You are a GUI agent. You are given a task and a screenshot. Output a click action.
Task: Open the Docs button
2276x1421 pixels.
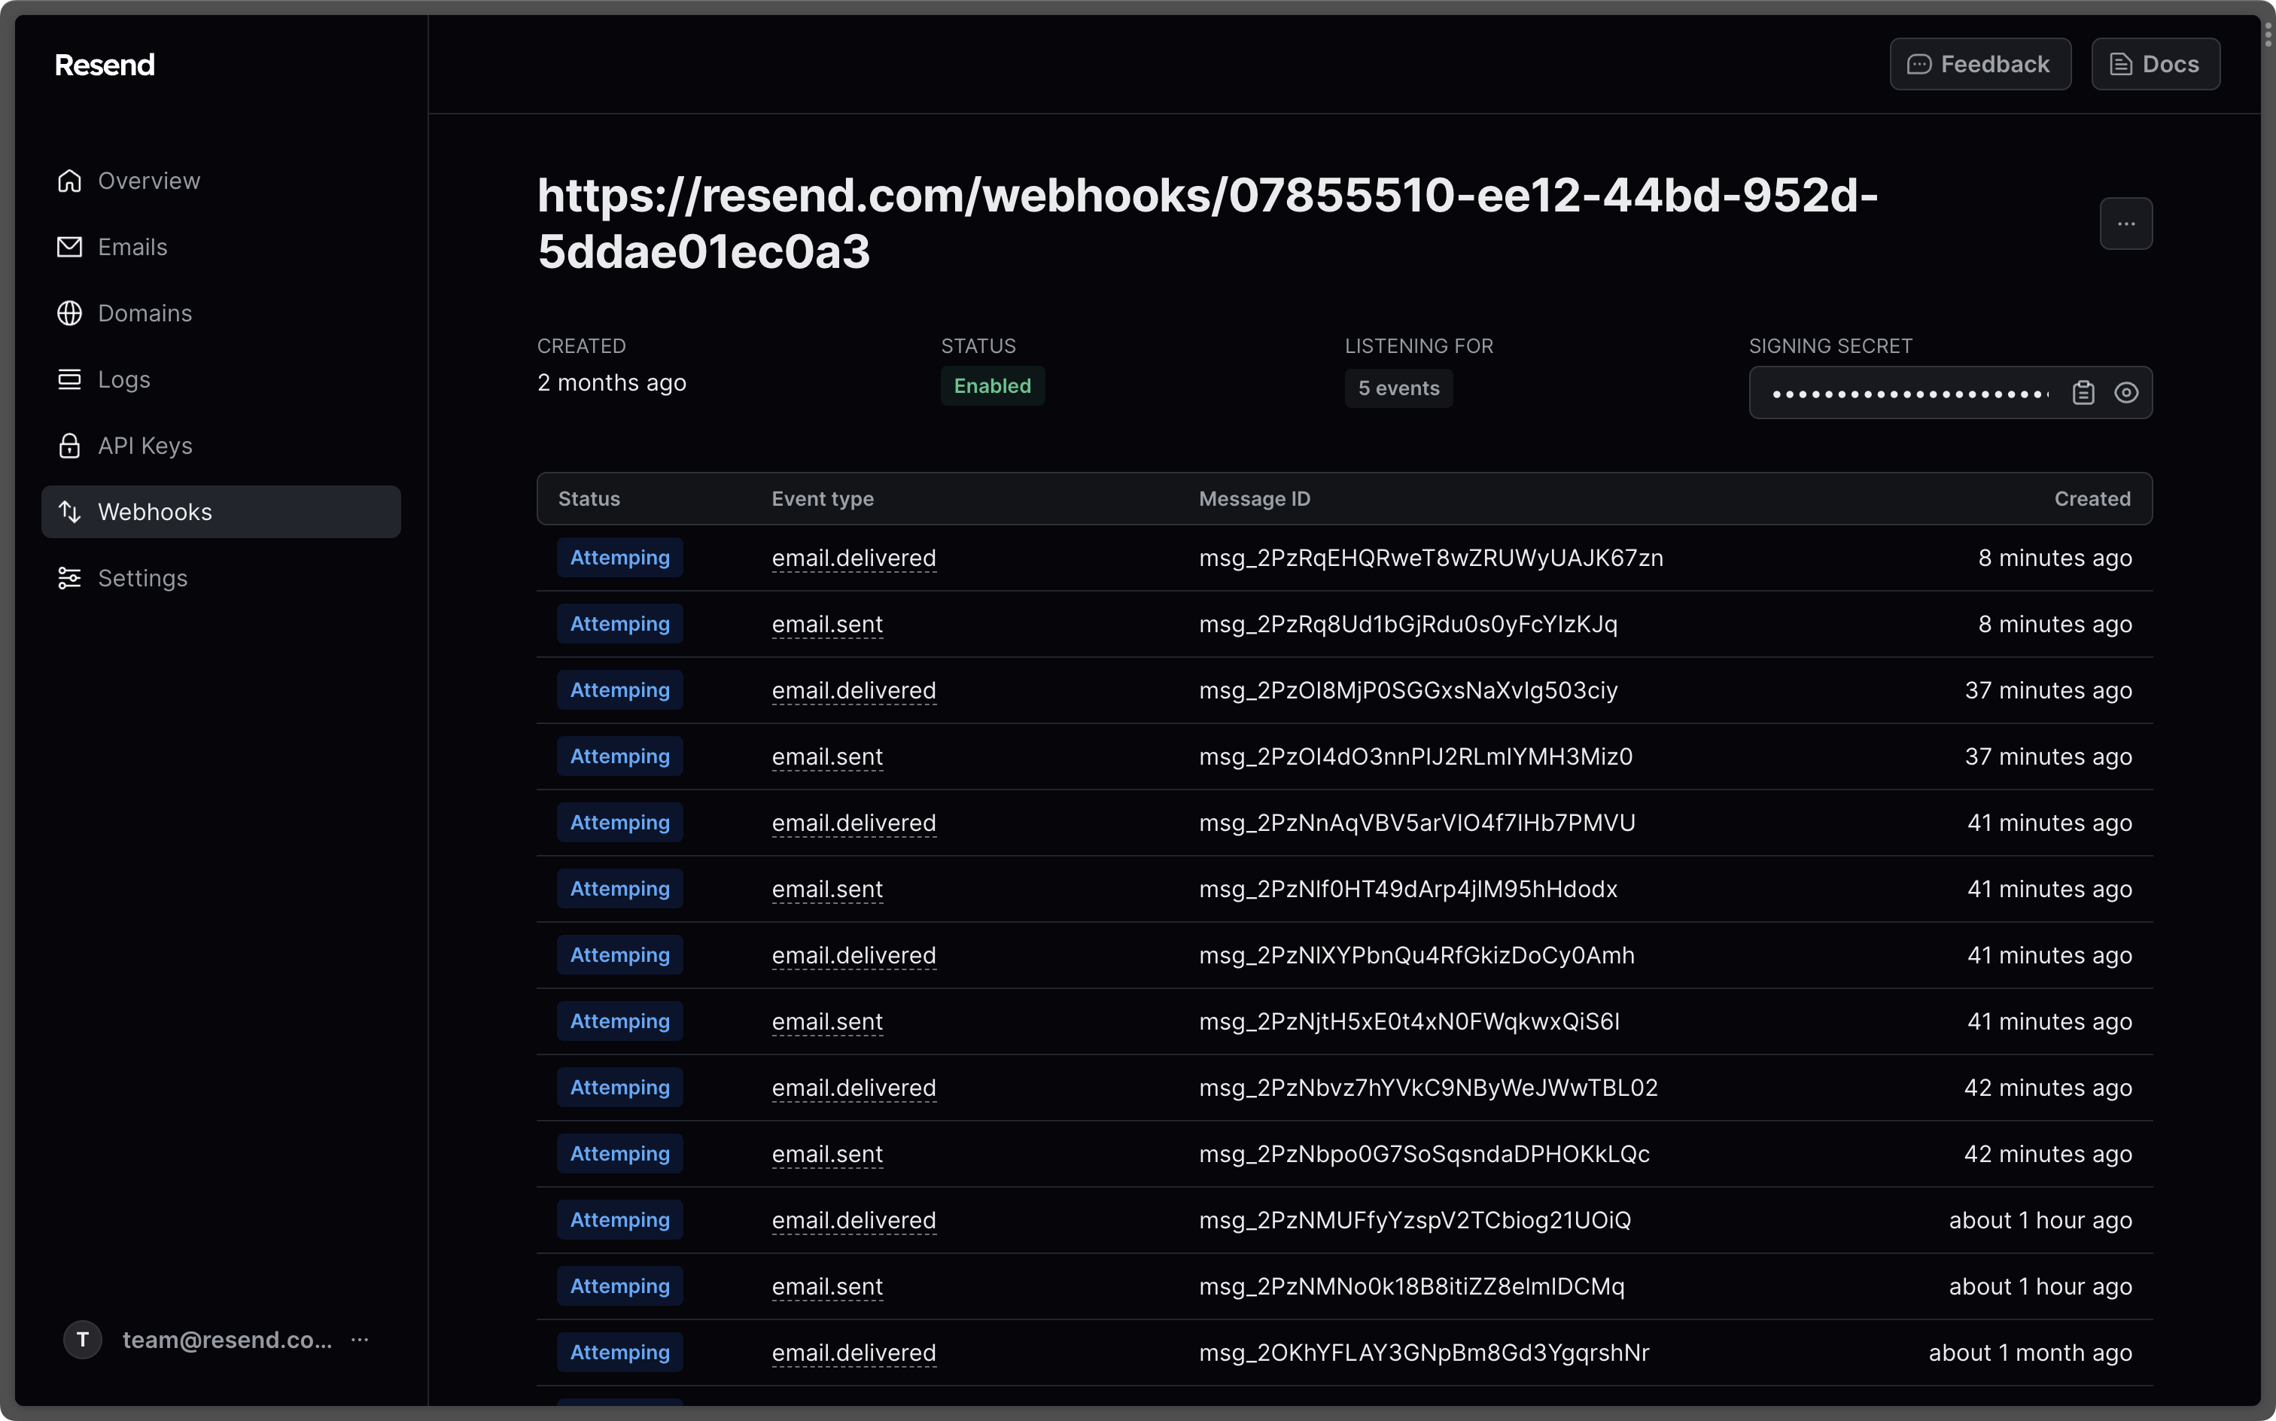pyautogui.click(x=2155, y=64)
